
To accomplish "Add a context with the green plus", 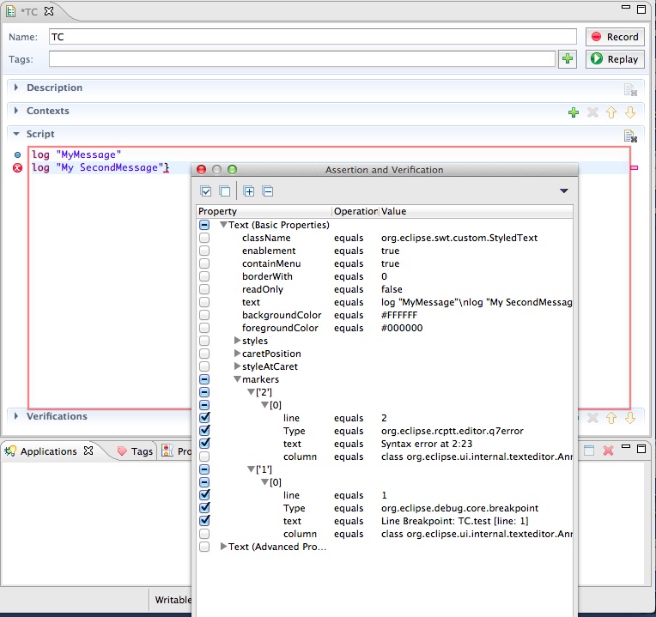I will pos(574,112).
